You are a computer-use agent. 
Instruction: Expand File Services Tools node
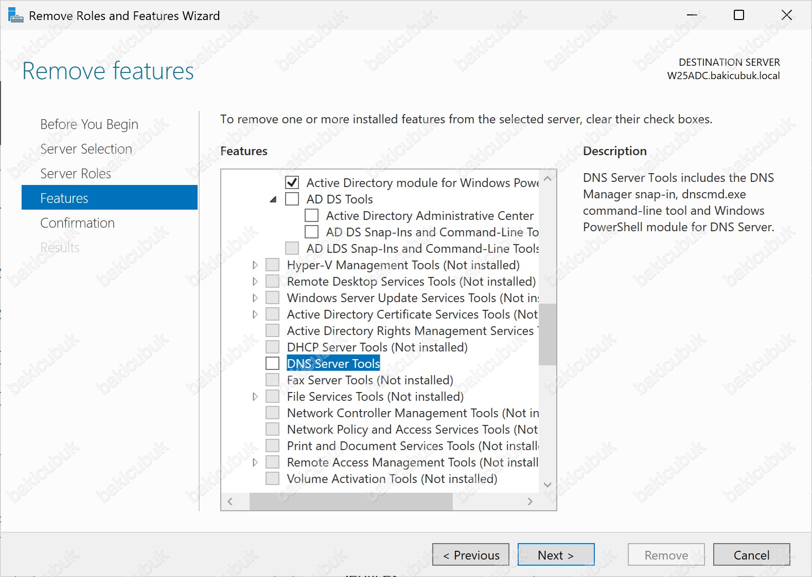[x=255, y=397]
